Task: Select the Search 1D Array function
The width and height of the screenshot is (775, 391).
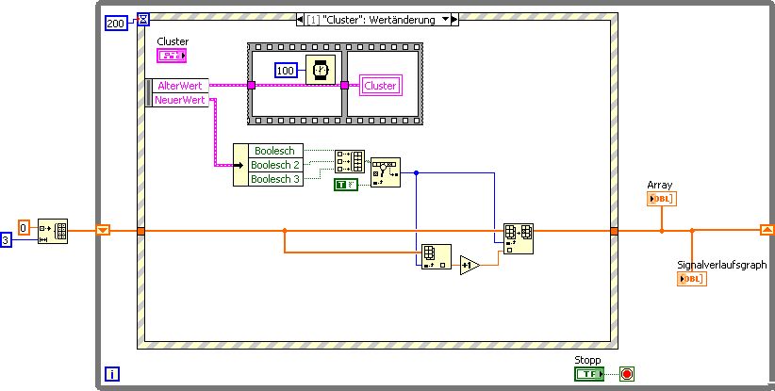Action: point(386,172)
